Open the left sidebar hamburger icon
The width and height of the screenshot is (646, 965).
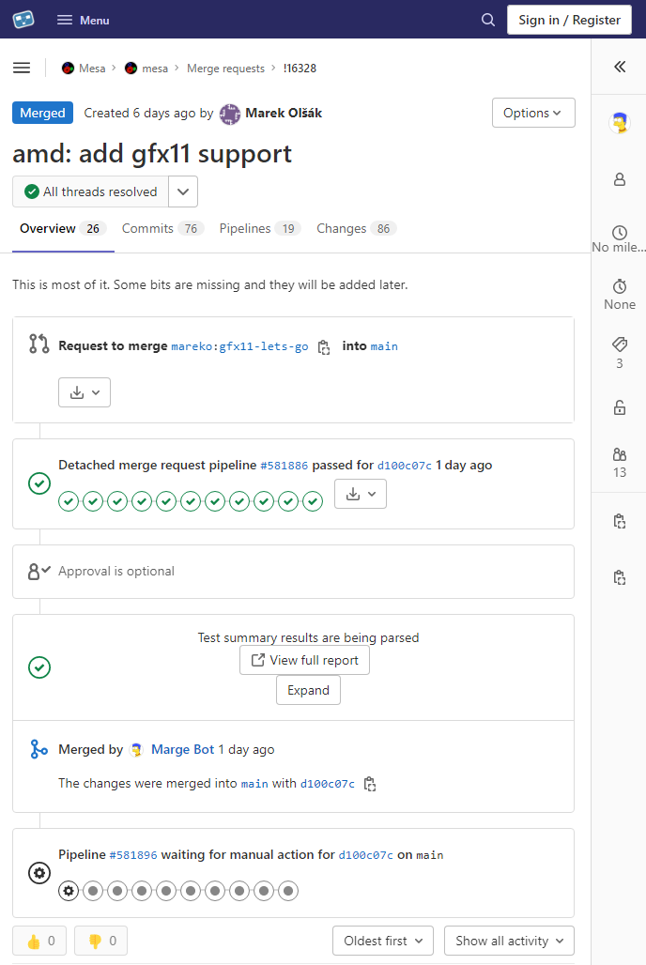tap(22, 68)
